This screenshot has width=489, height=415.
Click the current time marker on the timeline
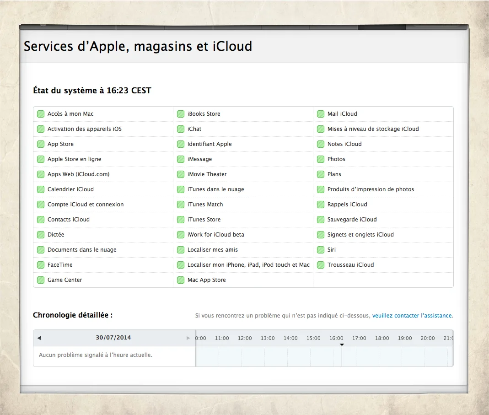(x=342, y=355)
